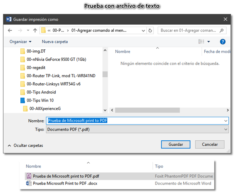Expand the Nombre field dropdown arrow

[x=226, y=121]
